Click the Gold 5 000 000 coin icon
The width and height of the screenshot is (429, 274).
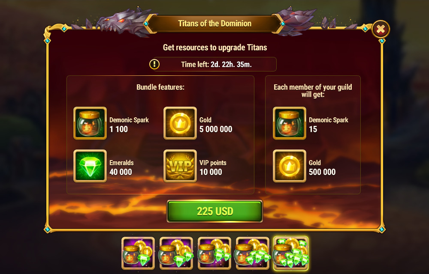point(180,123)
